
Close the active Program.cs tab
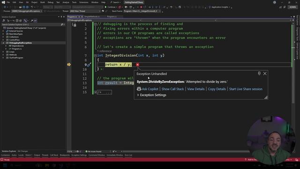tap(82, 17)
